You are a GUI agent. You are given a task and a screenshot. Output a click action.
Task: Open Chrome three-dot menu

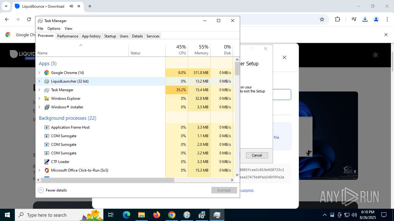click(x=387, y=19)
